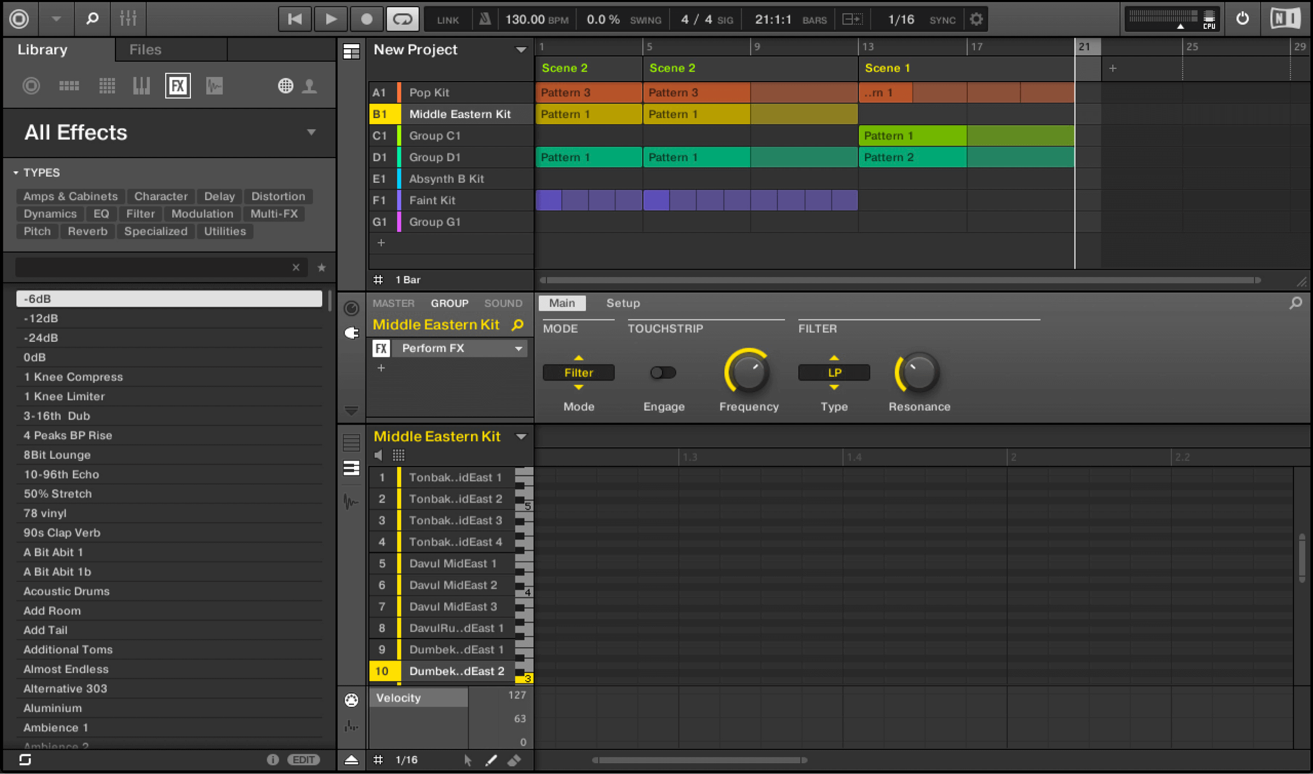
Task: Open the Setup parameter page tab
Action: tap(623, 303)
